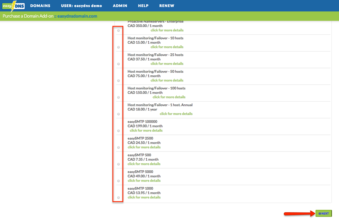View more details for Enterprise nameservers
This screenshot has width=339, height=221.
click(167, 30)
